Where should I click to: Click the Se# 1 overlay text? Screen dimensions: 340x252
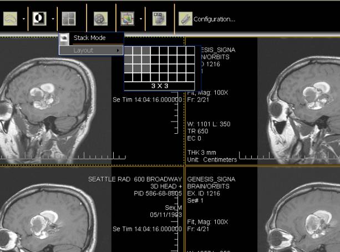click(195, 200)
